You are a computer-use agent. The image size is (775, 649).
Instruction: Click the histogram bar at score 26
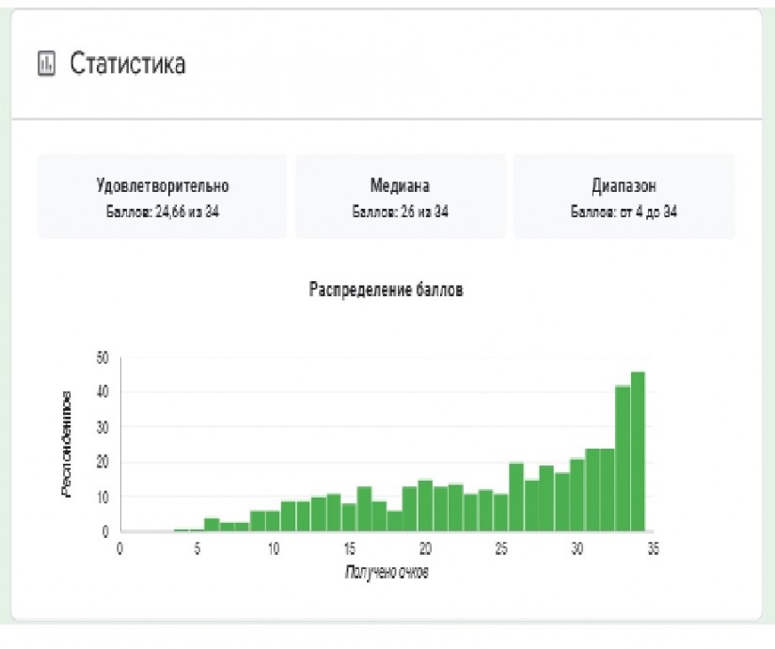[515, 498]
